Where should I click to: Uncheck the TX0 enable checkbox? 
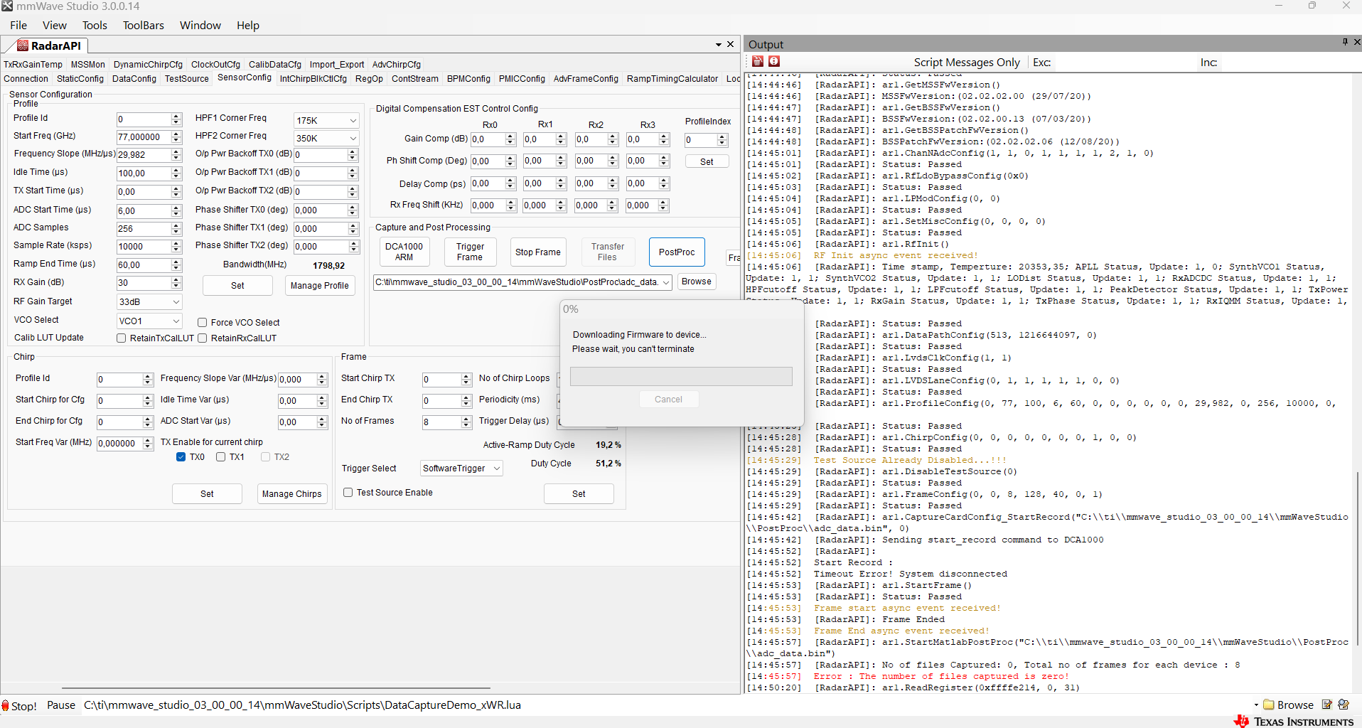pyautogui.click(x=181, y=457)
